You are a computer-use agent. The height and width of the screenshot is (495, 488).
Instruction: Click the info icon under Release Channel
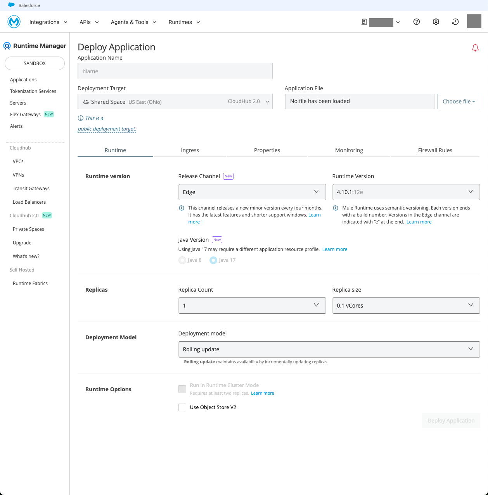pyautogui.click(x=181, y=208)
